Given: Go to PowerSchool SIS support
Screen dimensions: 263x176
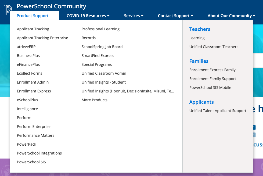Looking at the screenshot, I should click(x=31, y=162).
